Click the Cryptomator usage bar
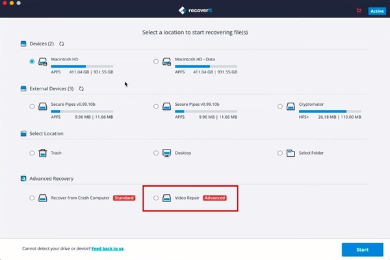 click(x=330, y=111)
